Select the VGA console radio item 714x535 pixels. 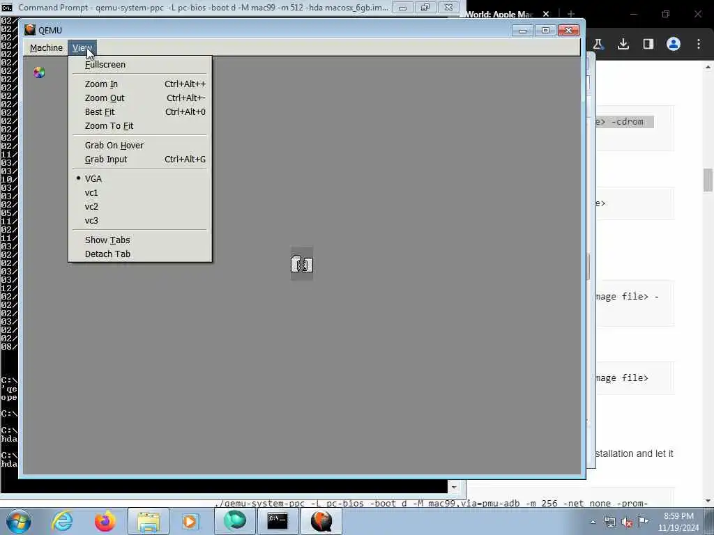click(139, 179)
